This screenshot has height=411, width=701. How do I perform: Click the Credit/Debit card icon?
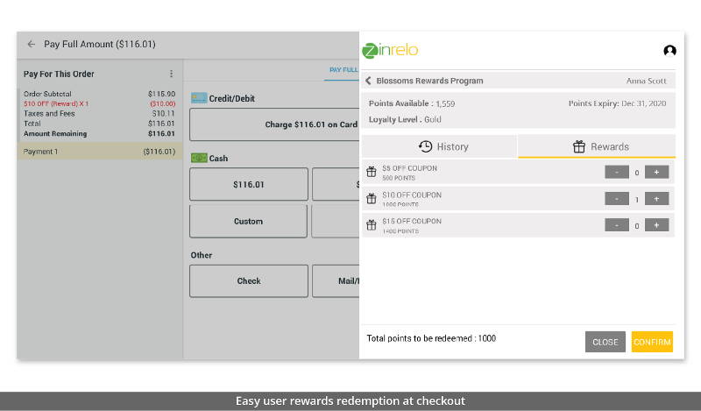[x=199, y=98]
